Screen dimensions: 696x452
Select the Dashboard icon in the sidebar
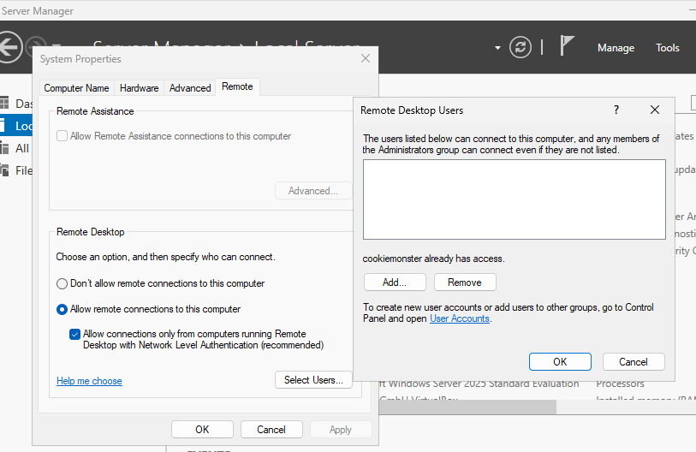point(4,104)
